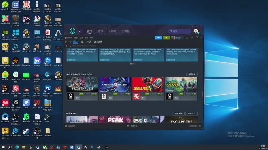Open the Endure & Defy DLC update card
The image size is (268, 150).
(82, 55)
